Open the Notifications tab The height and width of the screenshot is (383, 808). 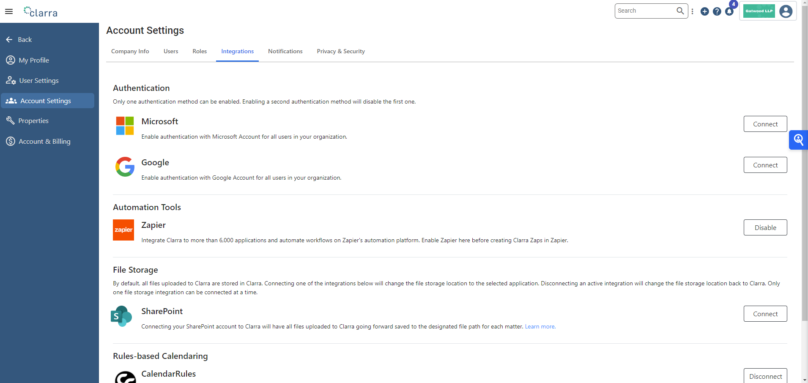[285, 52]
